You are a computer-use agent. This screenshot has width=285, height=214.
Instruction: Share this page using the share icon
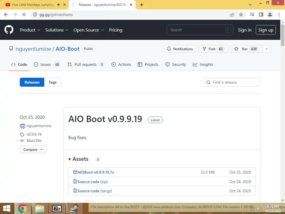pyautogui.click(x=232, y=14)
